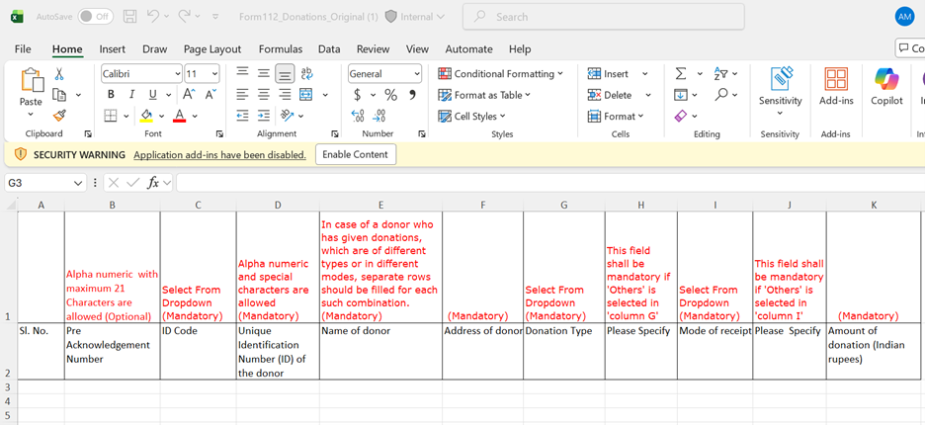The image size is (925, 425).
Task: Apply Underline formatting
Action: click(152, 95)
